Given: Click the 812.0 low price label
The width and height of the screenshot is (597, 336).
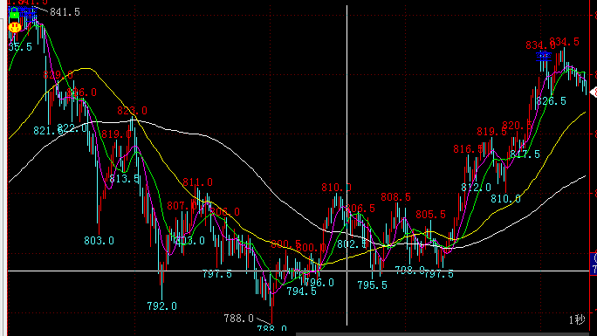Looking at the screenshot, I should [476, 188].
